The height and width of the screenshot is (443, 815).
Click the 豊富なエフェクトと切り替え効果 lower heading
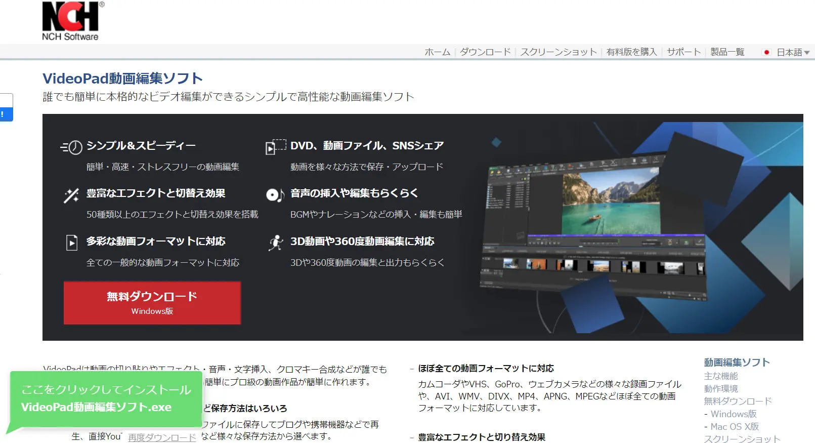[482, 437]
